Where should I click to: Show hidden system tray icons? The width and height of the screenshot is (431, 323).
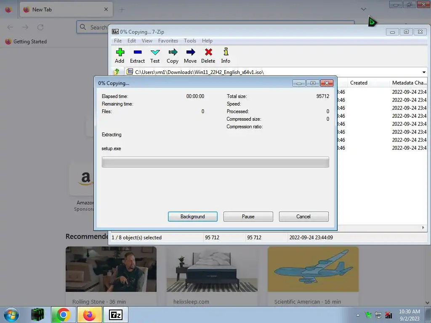tap(358, 315)
